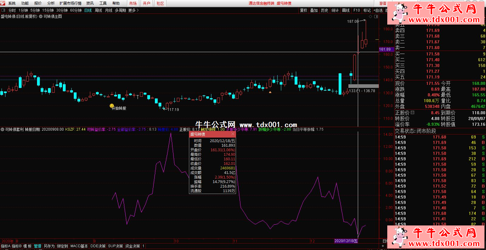Switch to 周线 weekly period

pos(98,10)
